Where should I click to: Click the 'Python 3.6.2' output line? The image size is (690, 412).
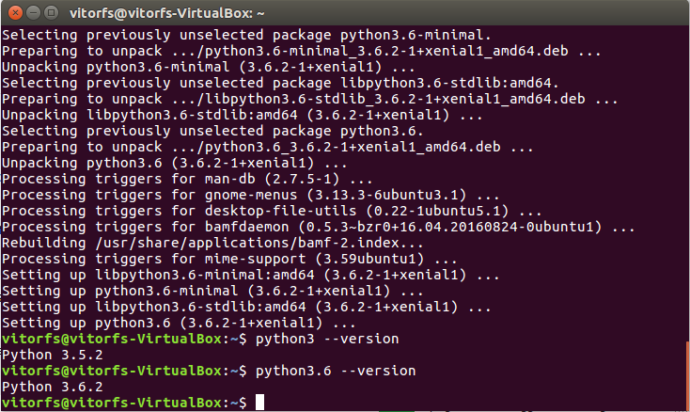[53, 387]
